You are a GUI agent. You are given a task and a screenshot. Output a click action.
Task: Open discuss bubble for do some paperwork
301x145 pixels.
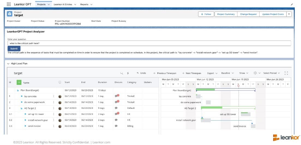[117, 102]
